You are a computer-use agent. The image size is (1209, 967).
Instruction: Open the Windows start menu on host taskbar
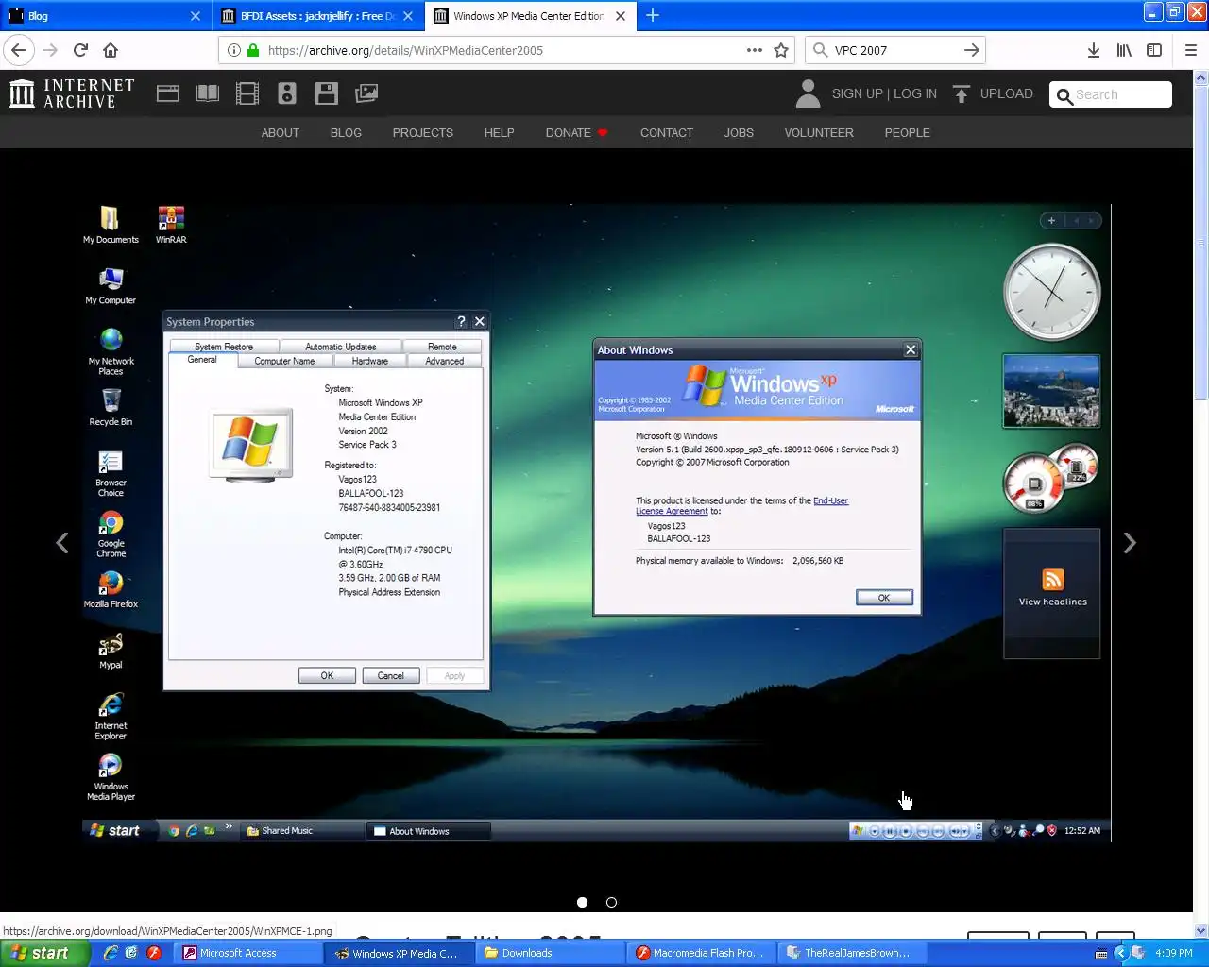coord(45,953)
